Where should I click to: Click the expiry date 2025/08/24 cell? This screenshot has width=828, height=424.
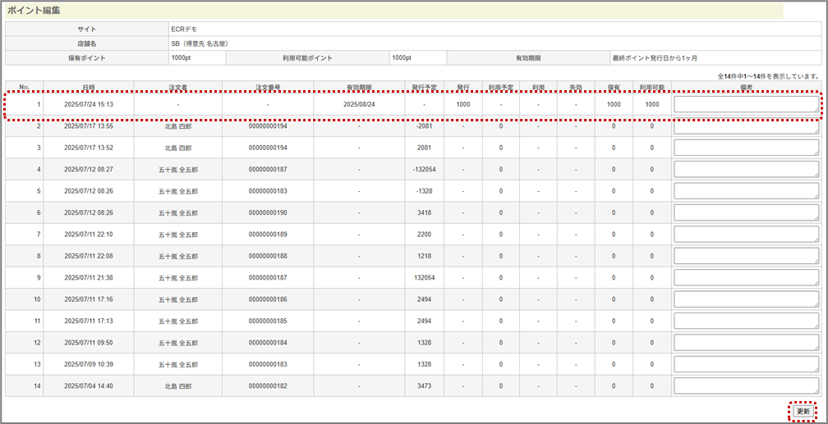point(359,105)
